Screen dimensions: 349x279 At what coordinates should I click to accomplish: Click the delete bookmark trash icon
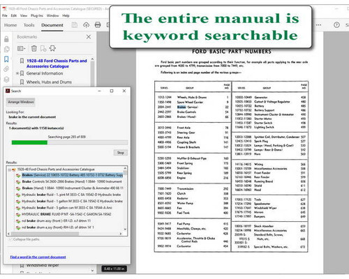click(x=34, y=48)
